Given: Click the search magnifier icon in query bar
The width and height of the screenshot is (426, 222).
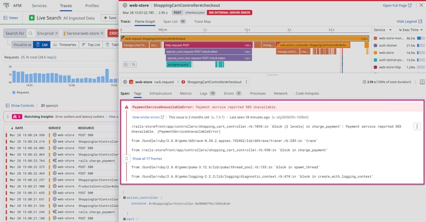Looking at the screenshot, I should click(30, 33).
